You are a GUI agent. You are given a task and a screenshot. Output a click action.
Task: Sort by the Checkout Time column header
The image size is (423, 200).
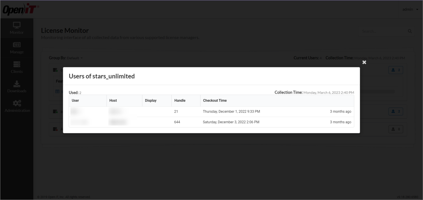pyautogui.click(x=215, y=100)
